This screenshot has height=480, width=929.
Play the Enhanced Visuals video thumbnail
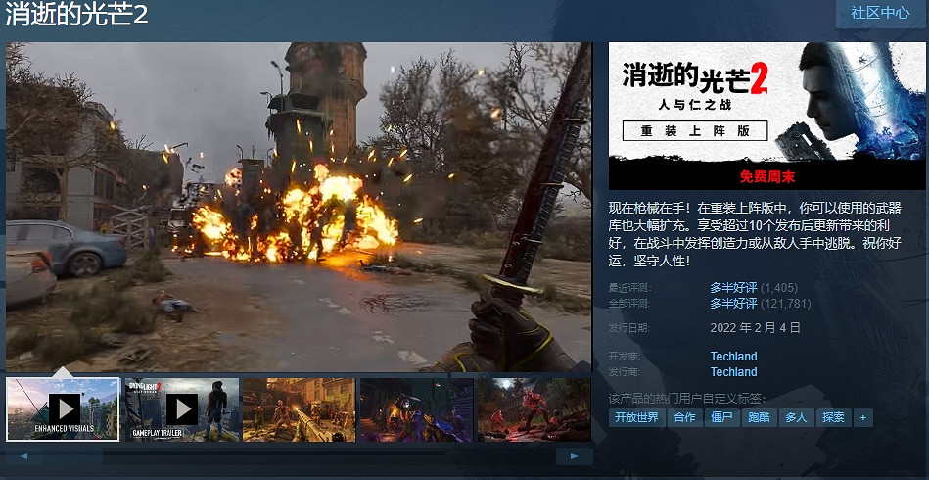(63, 409)
